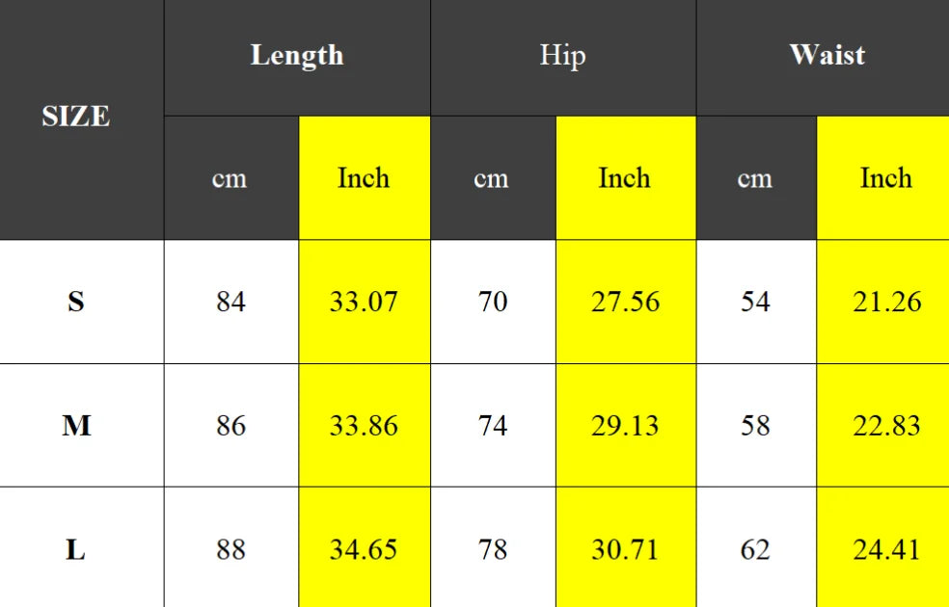This screenshot has height=607, width=949.
Task: Select the 74 cm hip value
Action: pos(492,426)
